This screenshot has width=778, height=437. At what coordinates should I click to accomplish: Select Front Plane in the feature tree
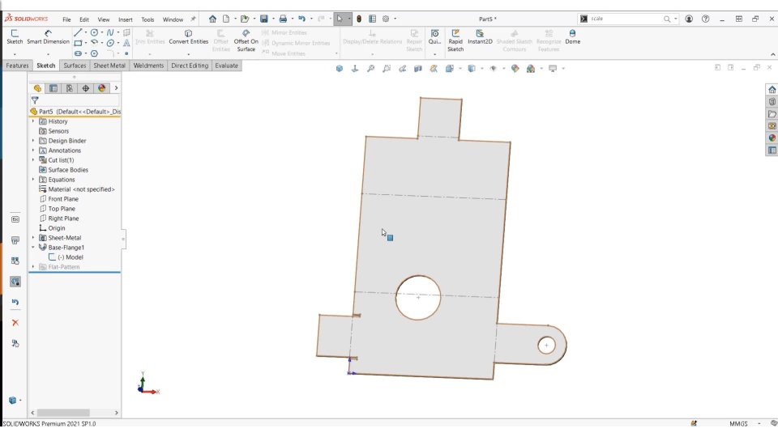pos(63,199)
